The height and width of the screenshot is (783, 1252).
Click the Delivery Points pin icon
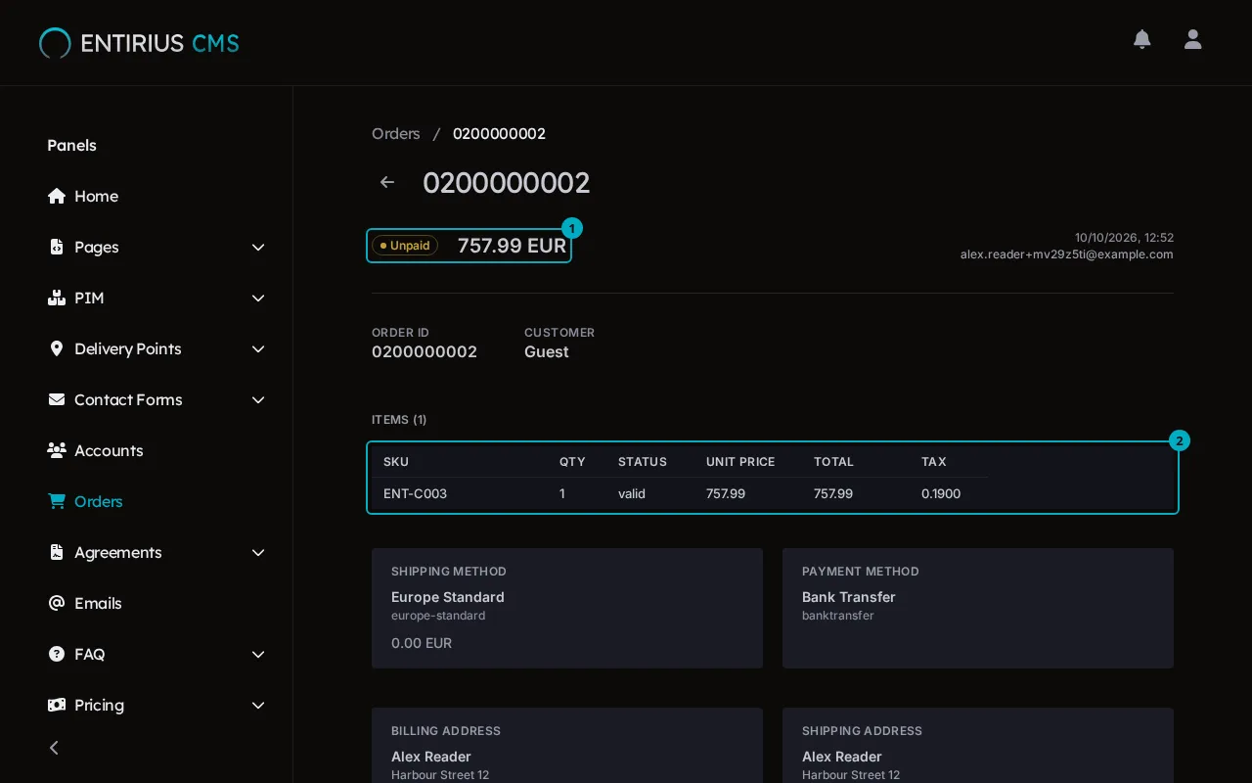(57, 348)
